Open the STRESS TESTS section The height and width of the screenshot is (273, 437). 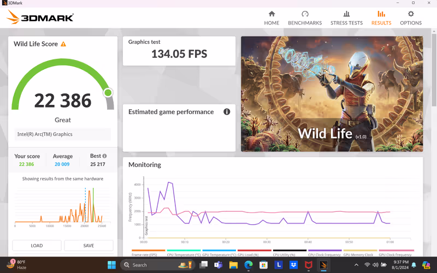click(346, 18)
